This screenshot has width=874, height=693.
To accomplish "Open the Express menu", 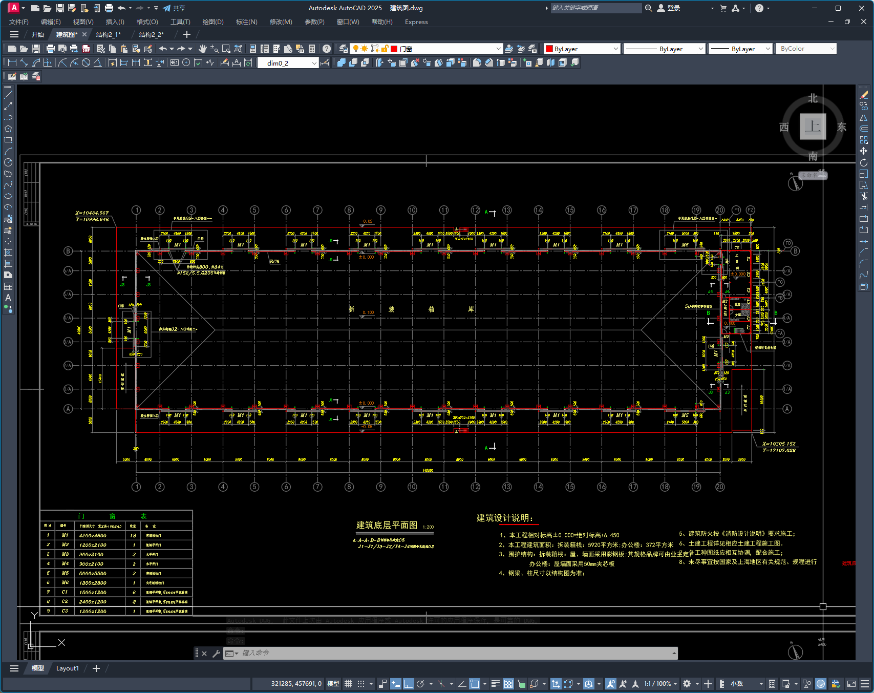I will tap(416, 22).
